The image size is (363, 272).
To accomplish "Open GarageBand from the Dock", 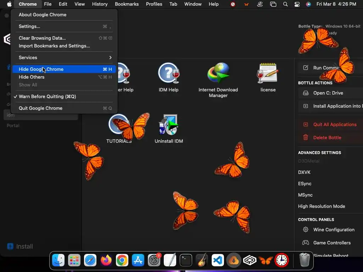I will [202, 260].
